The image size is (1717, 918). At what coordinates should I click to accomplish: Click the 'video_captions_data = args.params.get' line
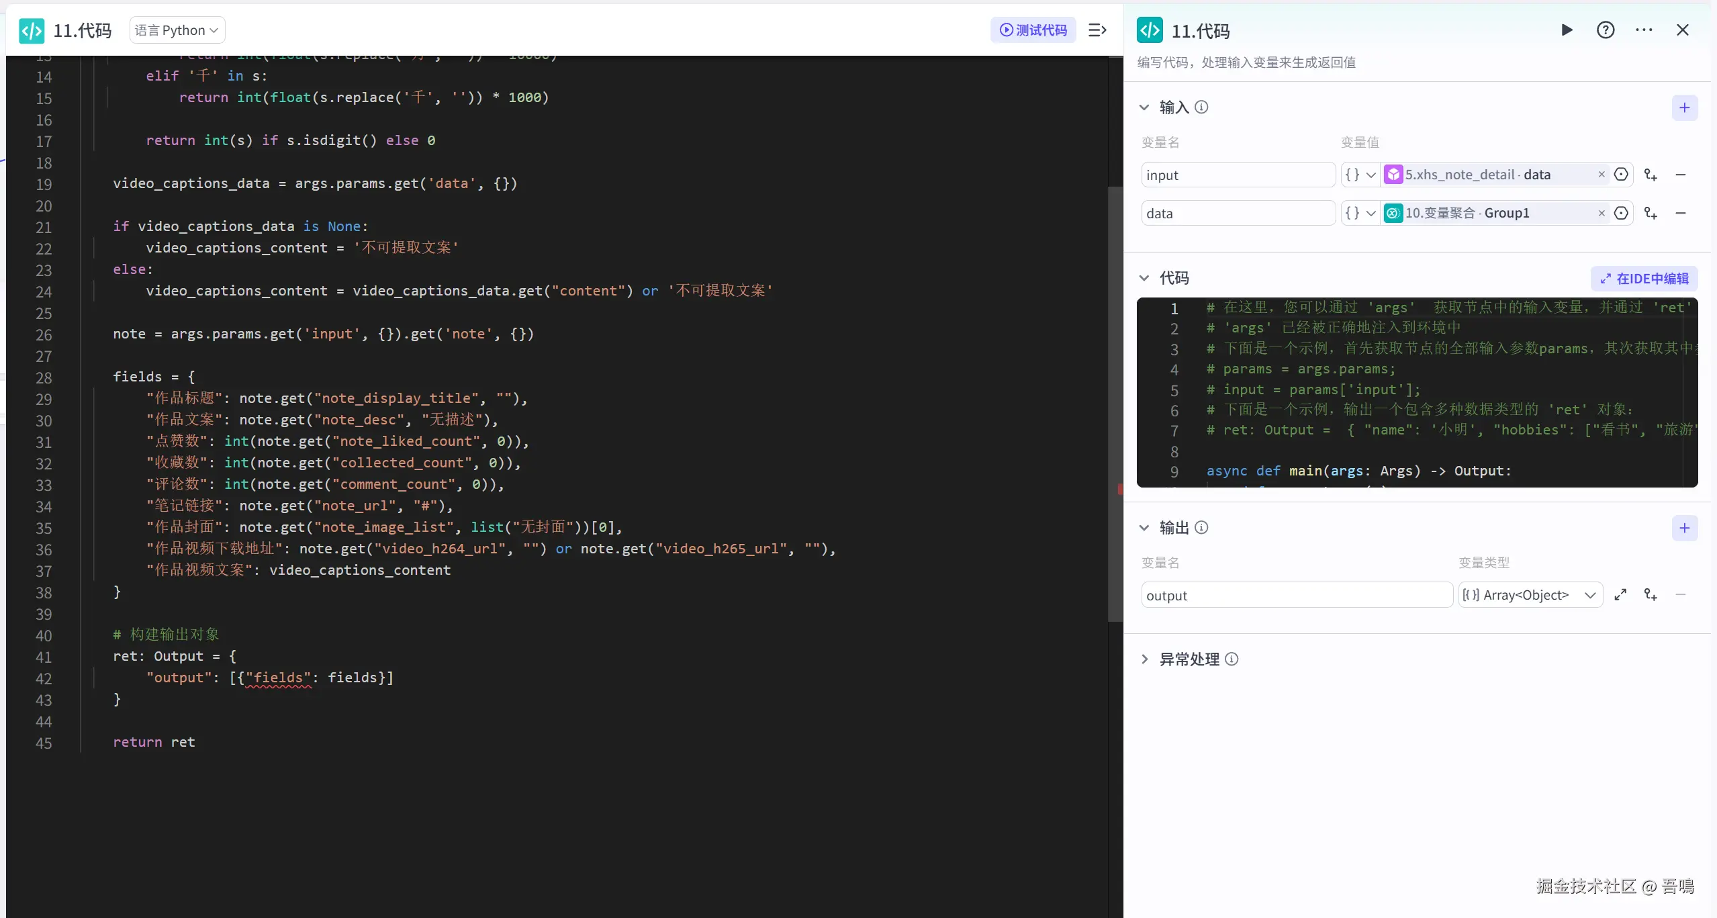tap(315, 183)
